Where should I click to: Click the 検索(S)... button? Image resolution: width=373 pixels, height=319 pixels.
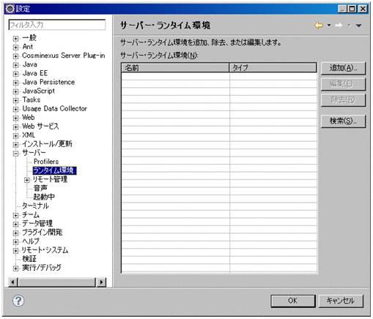coord(343,121)
